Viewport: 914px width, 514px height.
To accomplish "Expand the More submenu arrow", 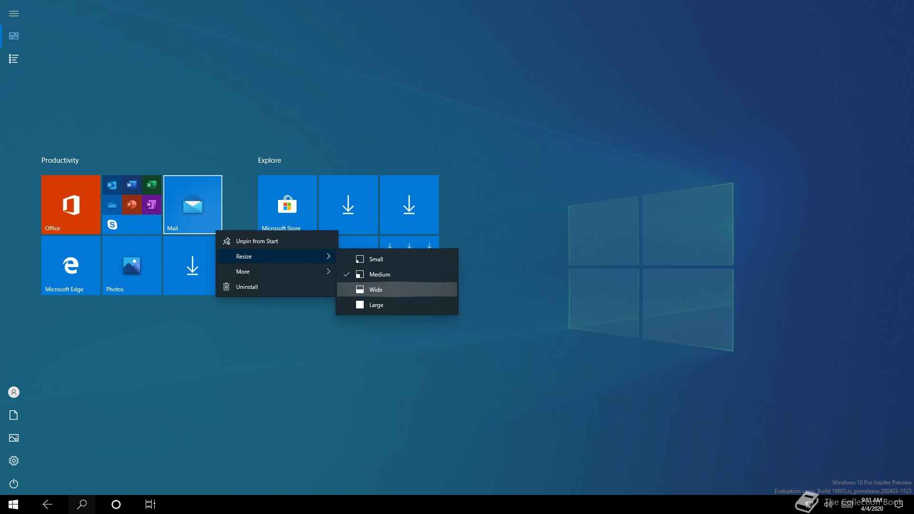I will pyautogui.click(x=328, y=272).
